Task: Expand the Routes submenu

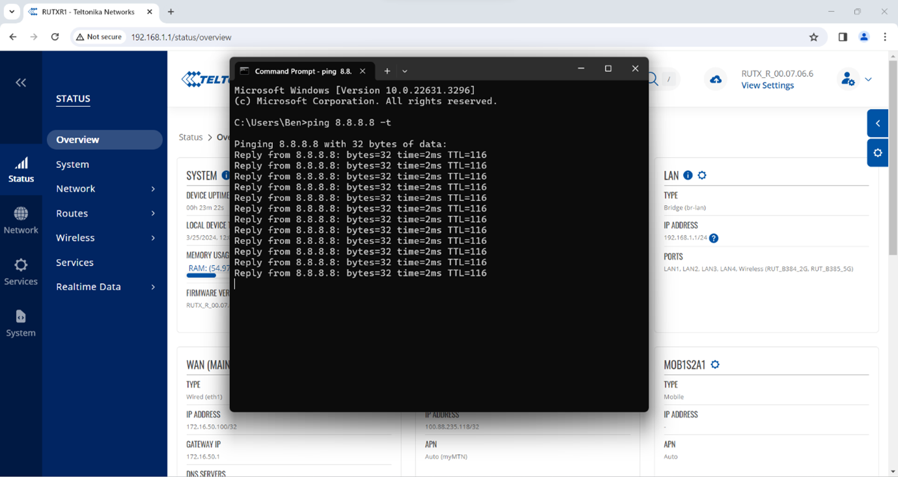Action: pyautogui.click(x=153, y=213)
